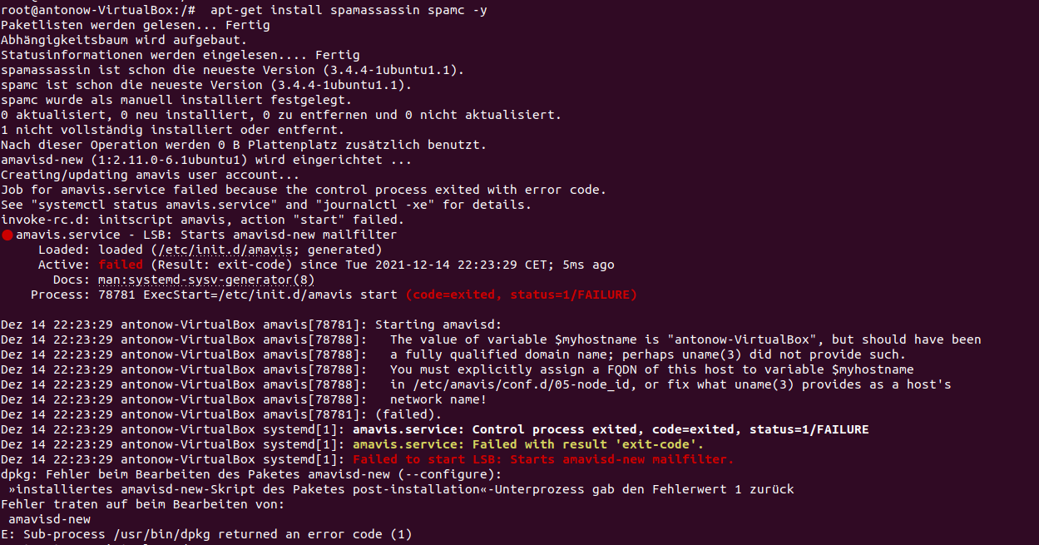1039x545 pixels.
Task: Click the '/etc/amavis/conf.d/05-node_id' path in log
Action: tap(510, 384)
